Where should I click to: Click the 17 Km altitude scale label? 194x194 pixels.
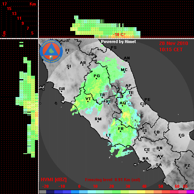click(4, 4)
